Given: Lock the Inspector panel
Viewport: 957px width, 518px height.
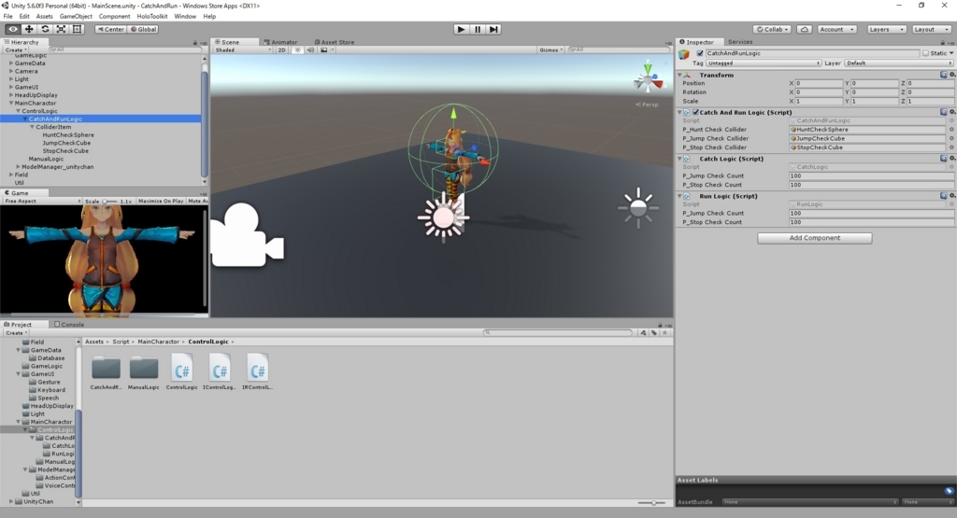Looking at the screenshot, I should [942, 43].
